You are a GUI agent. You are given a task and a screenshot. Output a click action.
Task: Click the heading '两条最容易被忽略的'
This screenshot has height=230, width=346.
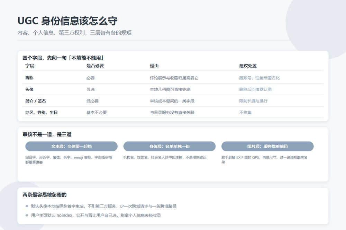[x=45, y=195]
